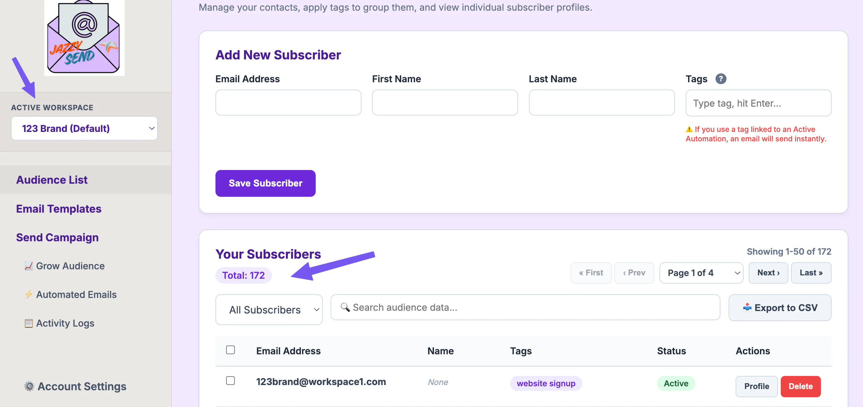Open the Page 1 of 4 selector
Viewport: 863px width, 407px height.
tap(701, 273)
